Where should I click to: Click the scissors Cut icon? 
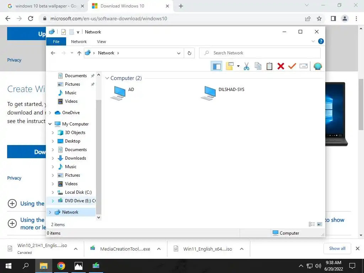click(x=246, y=66)
